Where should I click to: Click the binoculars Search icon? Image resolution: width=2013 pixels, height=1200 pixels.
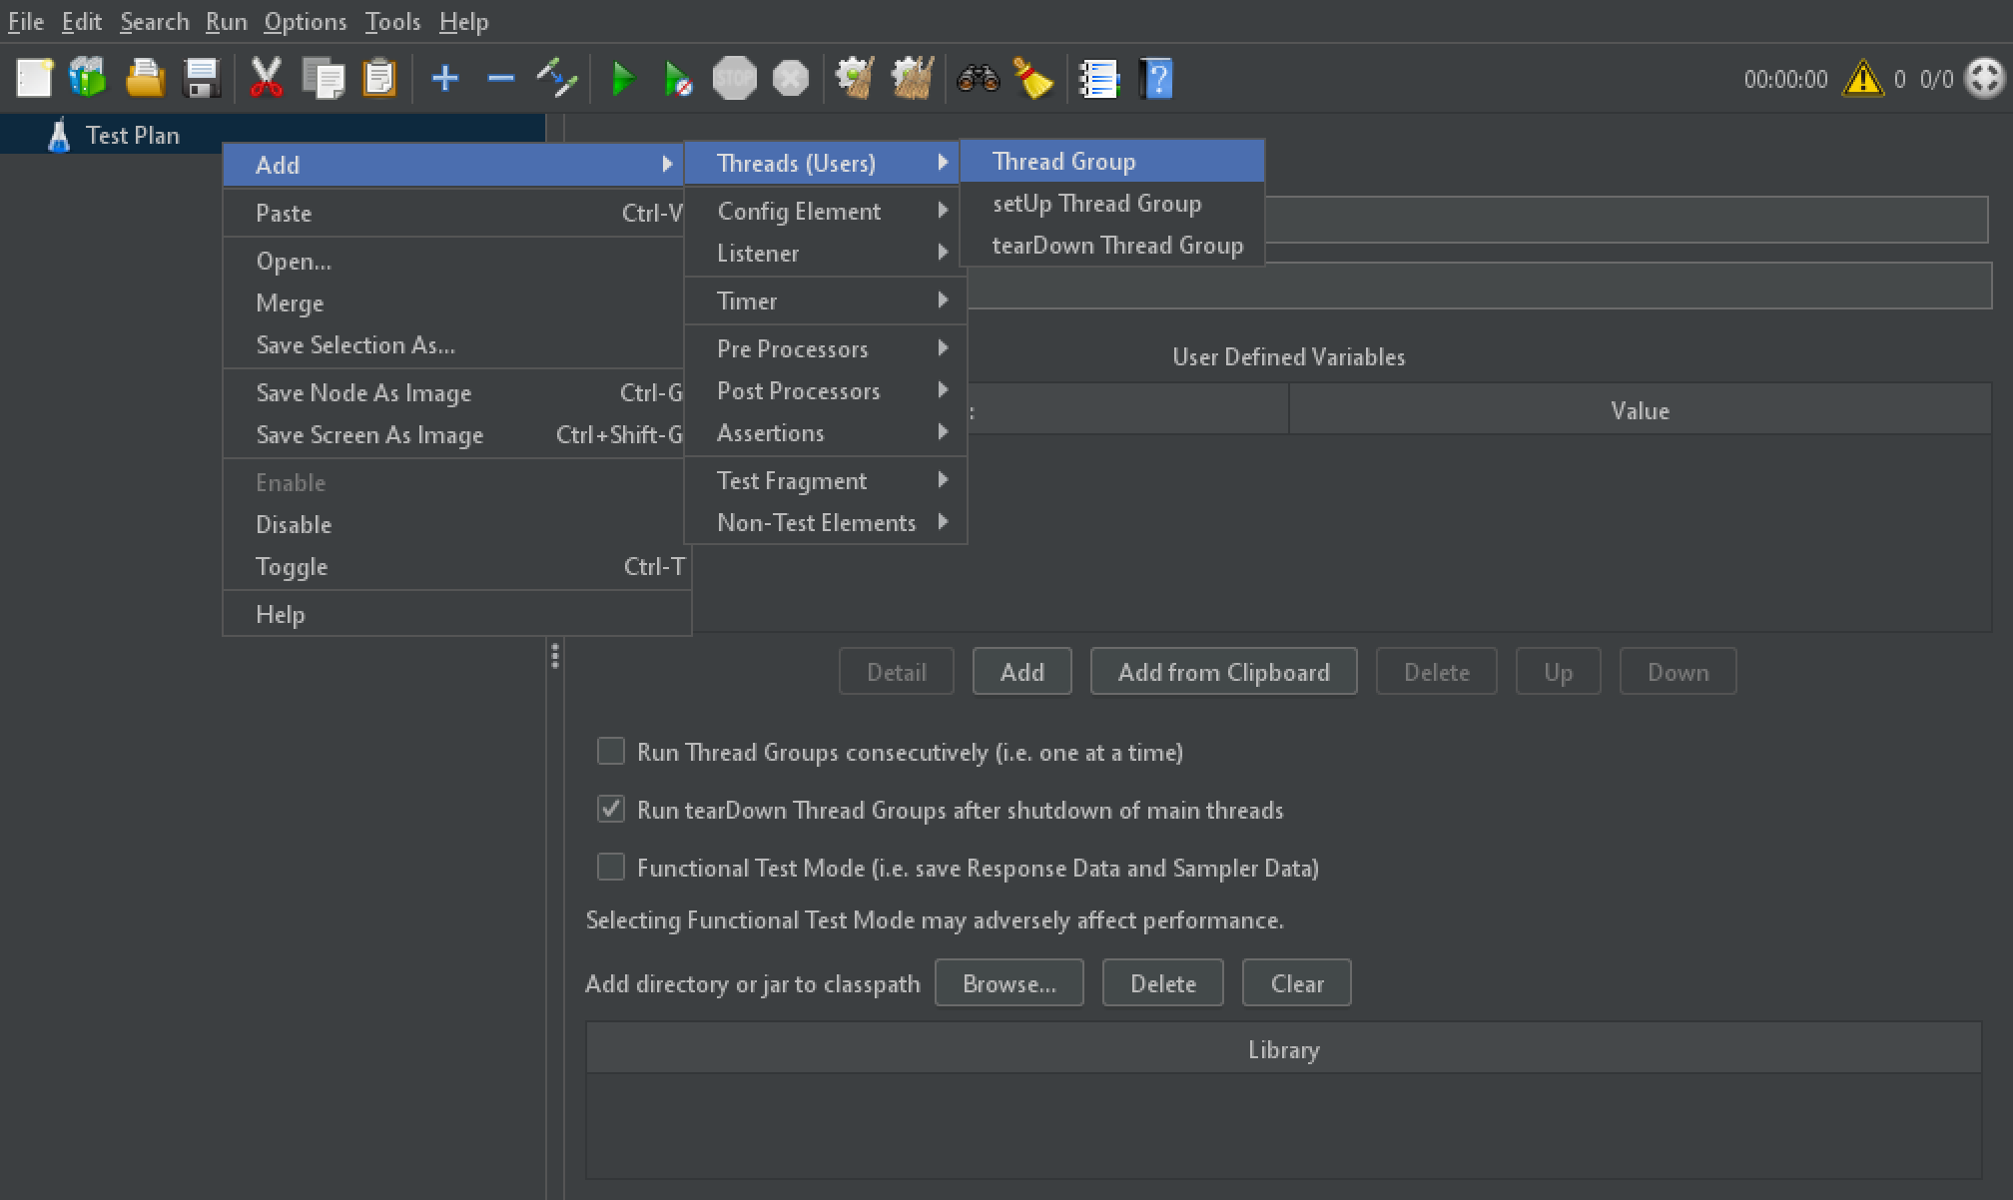tap(978, 79)
